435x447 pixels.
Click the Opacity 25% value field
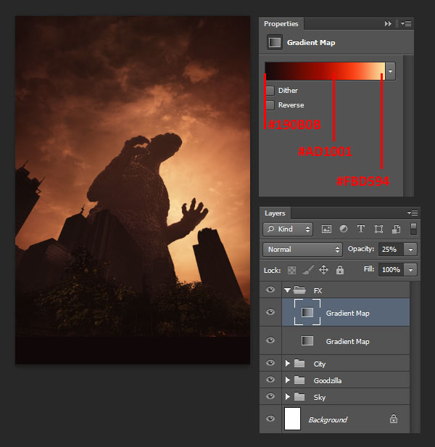391,250
